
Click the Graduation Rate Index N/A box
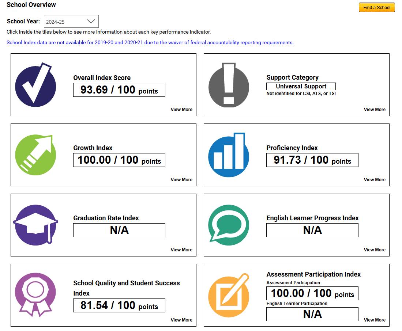(119, 230)
